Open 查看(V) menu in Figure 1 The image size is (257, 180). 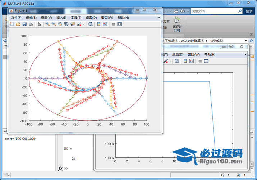(x=46, y=18)
